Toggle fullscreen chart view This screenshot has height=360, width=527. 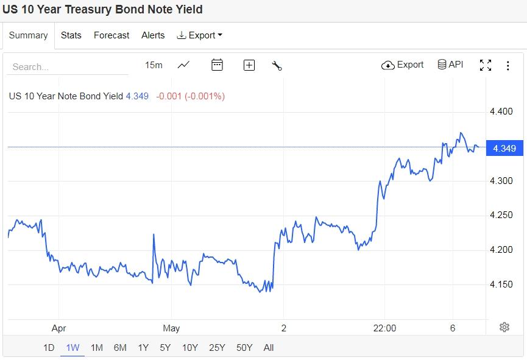[486, 65]
